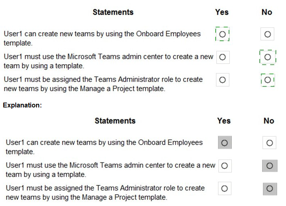This screenshot has height=206, width=286.
Task: Select No for Onboard Employees in top table
Action: 267,34
